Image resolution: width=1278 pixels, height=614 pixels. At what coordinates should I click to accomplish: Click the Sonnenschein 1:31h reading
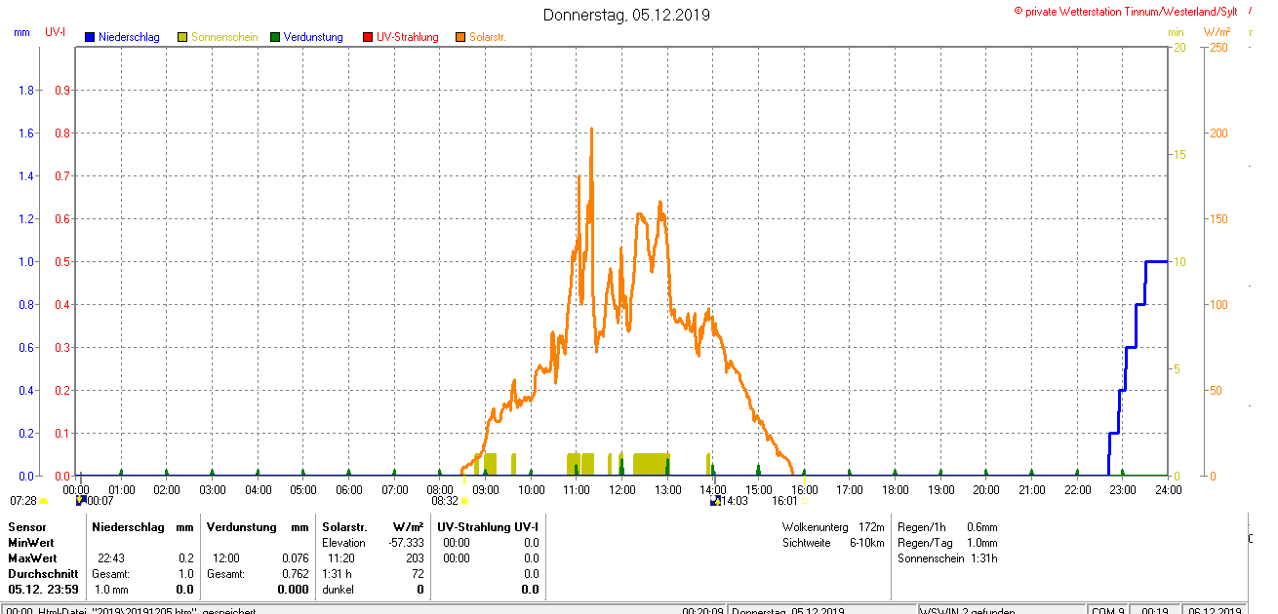946,558
